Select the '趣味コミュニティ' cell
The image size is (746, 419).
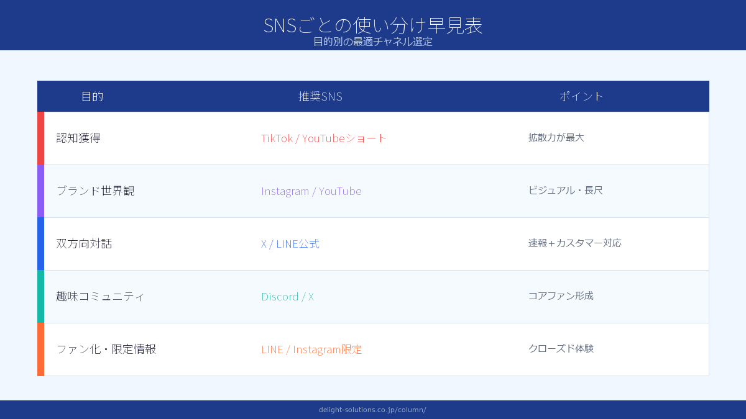click(100, 296)
